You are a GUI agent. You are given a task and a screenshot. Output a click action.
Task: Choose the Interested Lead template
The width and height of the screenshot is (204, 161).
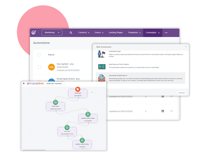pos(140,54)
